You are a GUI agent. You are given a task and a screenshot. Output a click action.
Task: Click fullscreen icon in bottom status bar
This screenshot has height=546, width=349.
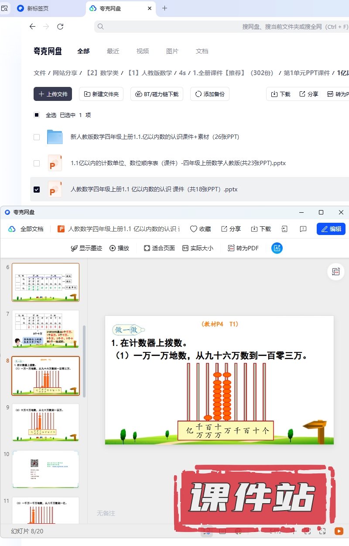coord(323,531)
